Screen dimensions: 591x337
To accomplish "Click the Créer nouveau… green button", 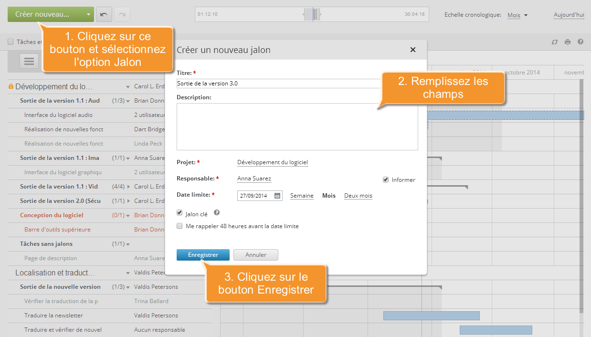I will (x=51, y=14).
